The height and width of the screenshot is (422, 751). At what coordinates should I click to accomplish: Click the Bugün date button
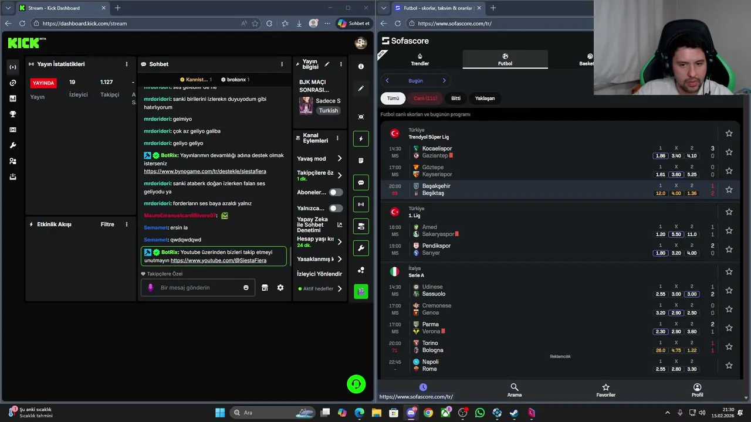[415, 81]
